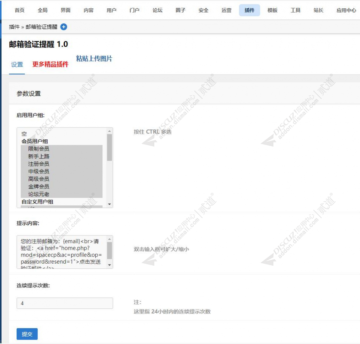The height and width of the screenshot is (344, 360).
Task: Focus the 连续提示次数 input field
Action: tap(65, 303)
